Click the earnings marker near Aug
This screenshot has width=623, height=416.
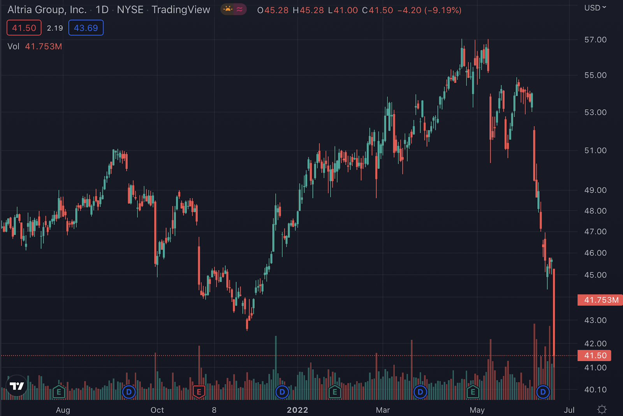59,392
